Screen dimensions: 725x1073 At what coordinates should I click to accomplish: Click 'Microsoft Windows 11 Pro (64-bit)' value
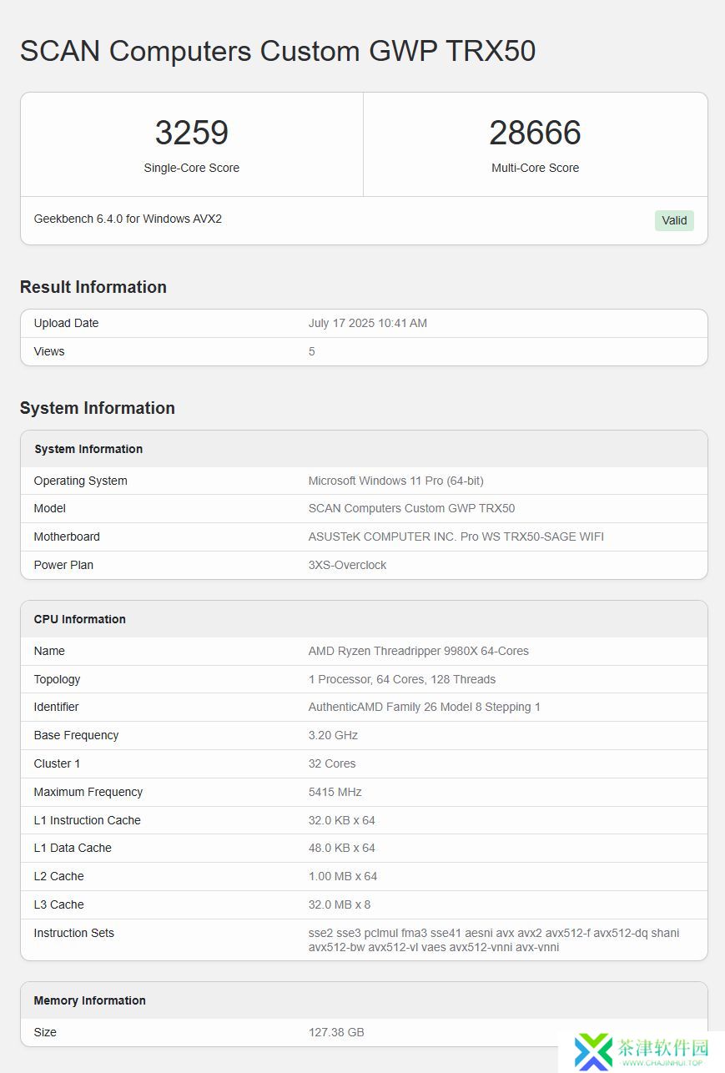pyautogui.click(x=396, y=481)
